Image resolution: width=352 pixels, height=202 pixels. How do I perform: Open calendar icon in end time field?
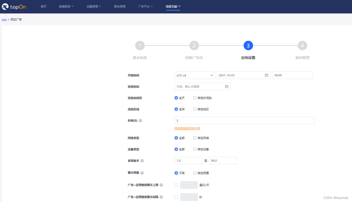(227, 87)
